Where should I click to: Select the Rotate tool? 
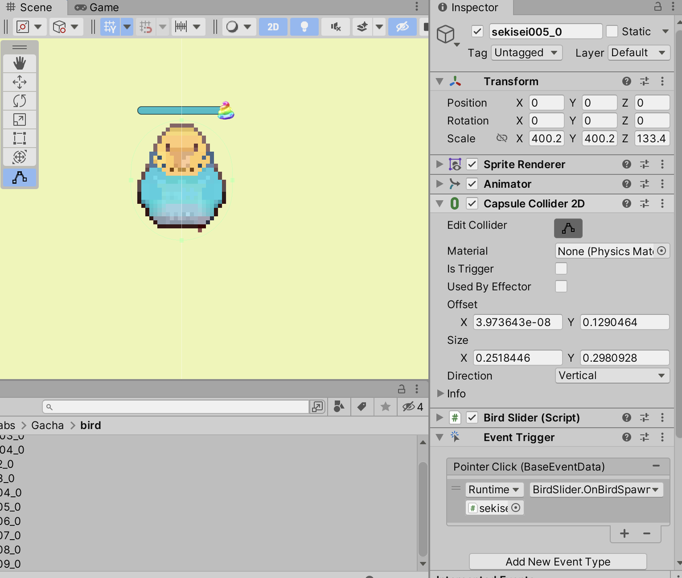point(19,100)
